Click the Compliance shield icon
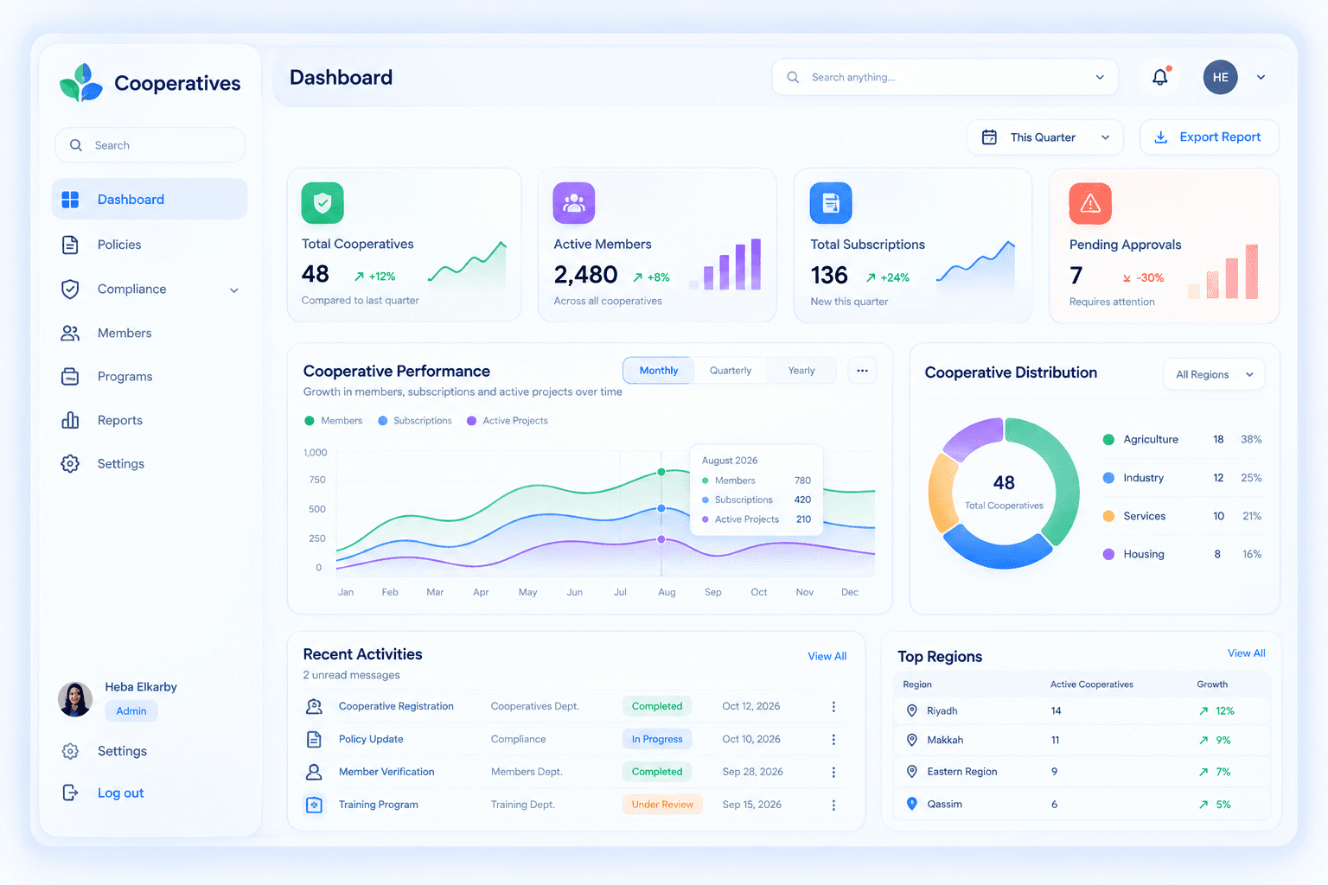Viewport: 1328px width, 885px height. pos(70,289)
